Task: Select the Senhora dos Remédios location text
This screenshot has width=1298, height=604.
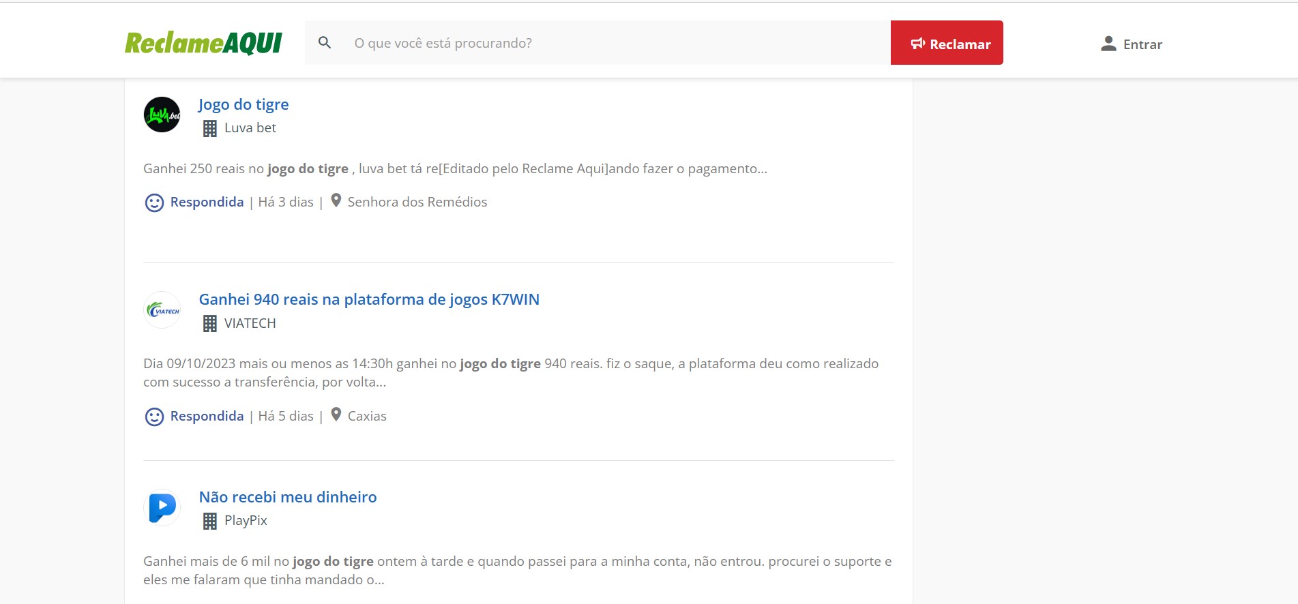Action: (x=417, y=202)
